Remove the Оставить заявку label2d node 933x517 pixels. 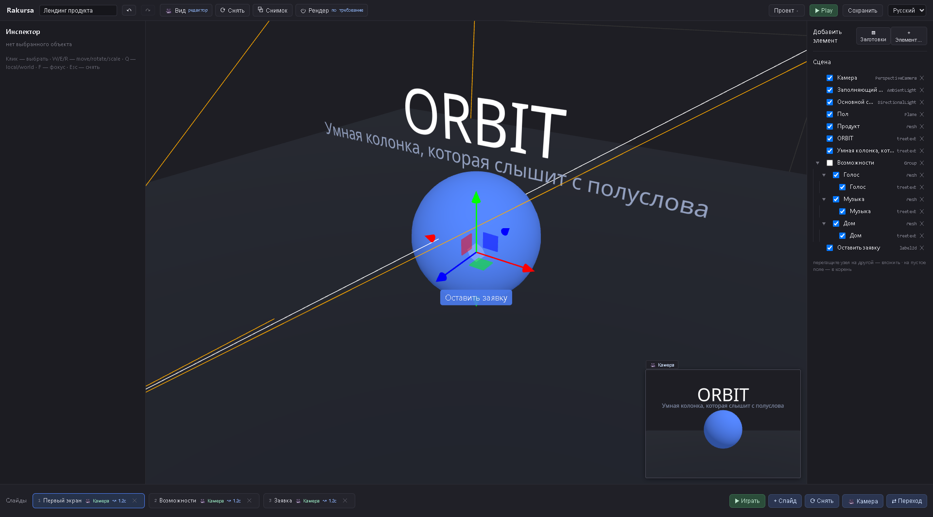pyautogui.click(x=922, y=248)
